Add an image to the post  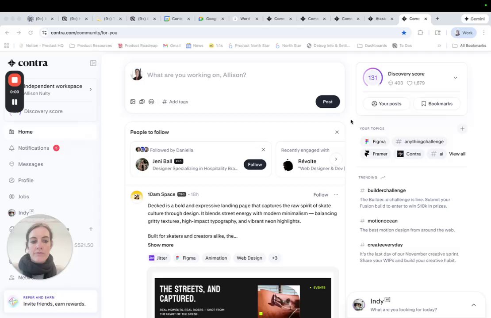tap(133, 102)
